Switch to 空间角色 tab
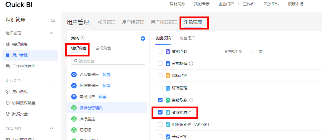 coord(103,48)
